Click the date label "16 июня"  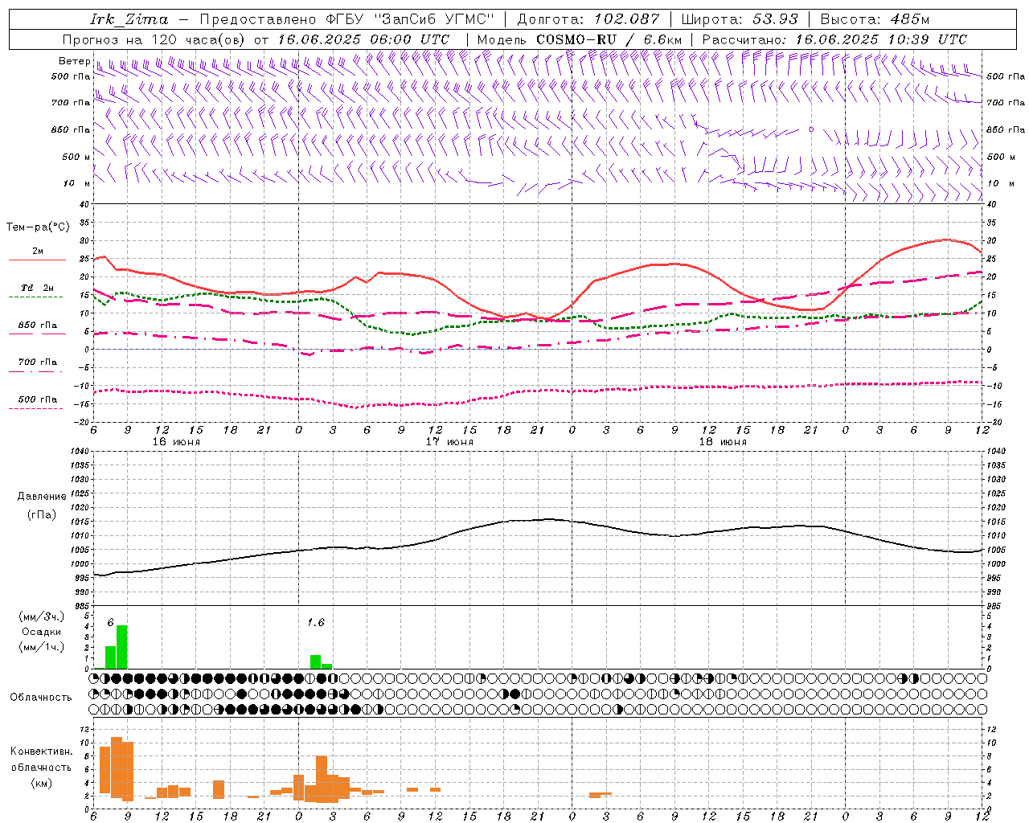coord(176,441)
